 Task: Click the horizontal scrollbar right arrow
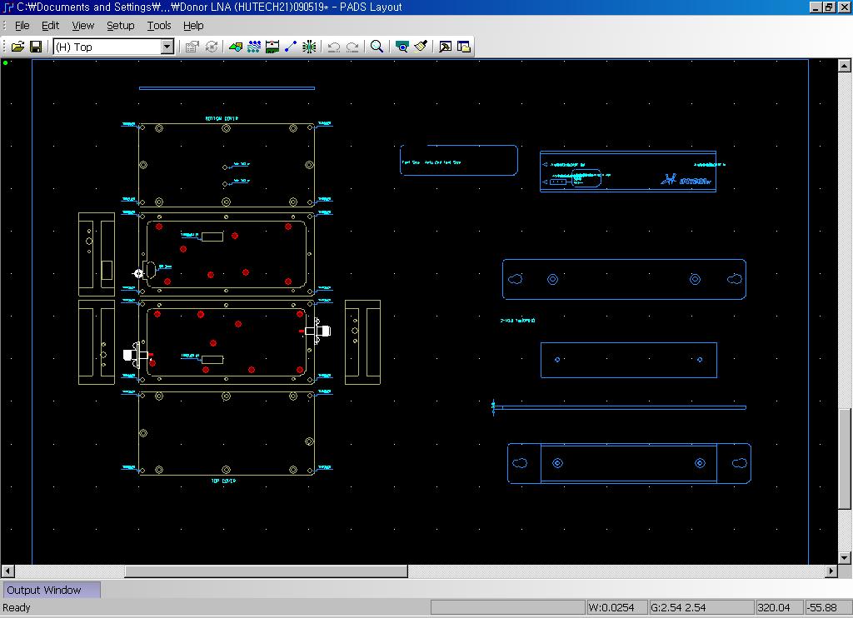coord(831,571)
